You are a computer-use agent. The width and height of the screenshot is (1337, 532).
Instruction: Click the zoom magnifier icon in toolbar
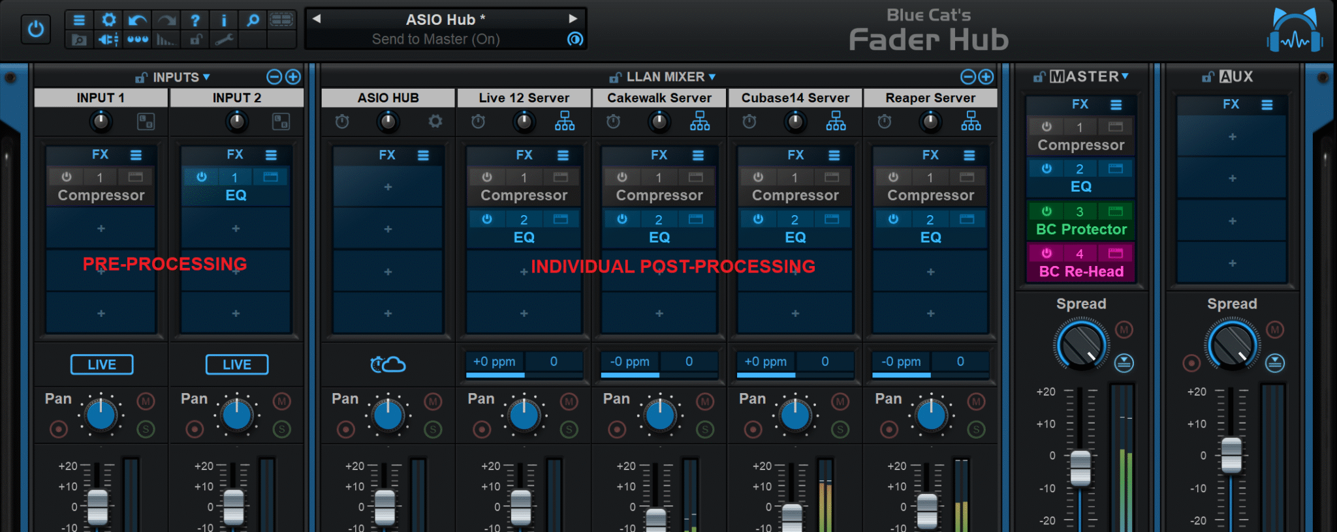(x=253, y=20)
